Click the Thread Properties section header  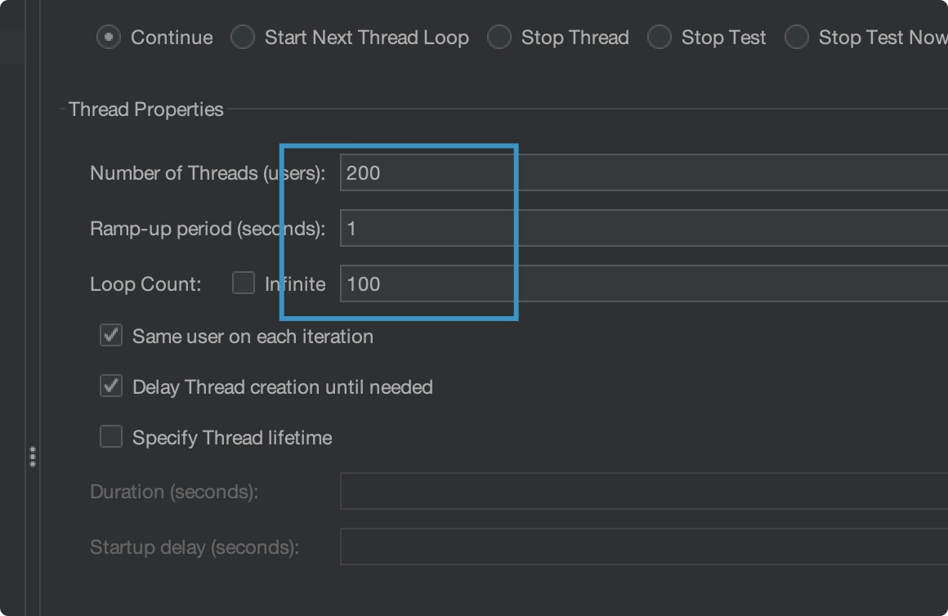(x=146, y=109)
